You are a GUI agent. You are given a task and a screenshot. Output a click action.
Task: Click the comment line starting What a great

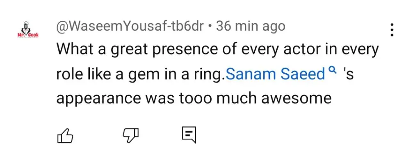tap(217, 51)
